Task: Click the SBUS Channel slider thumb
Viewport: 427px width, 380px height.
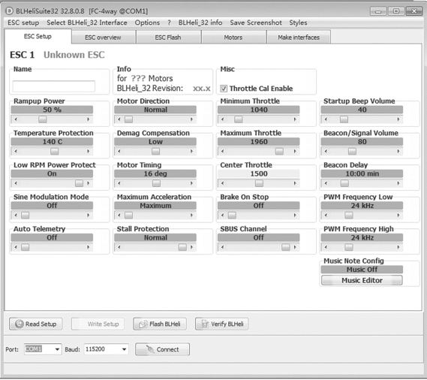Action: 286,247
